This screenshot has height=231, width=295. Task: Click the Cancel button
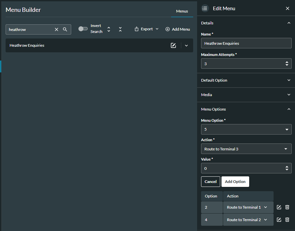pyautogui.click(x=210, y=182)
